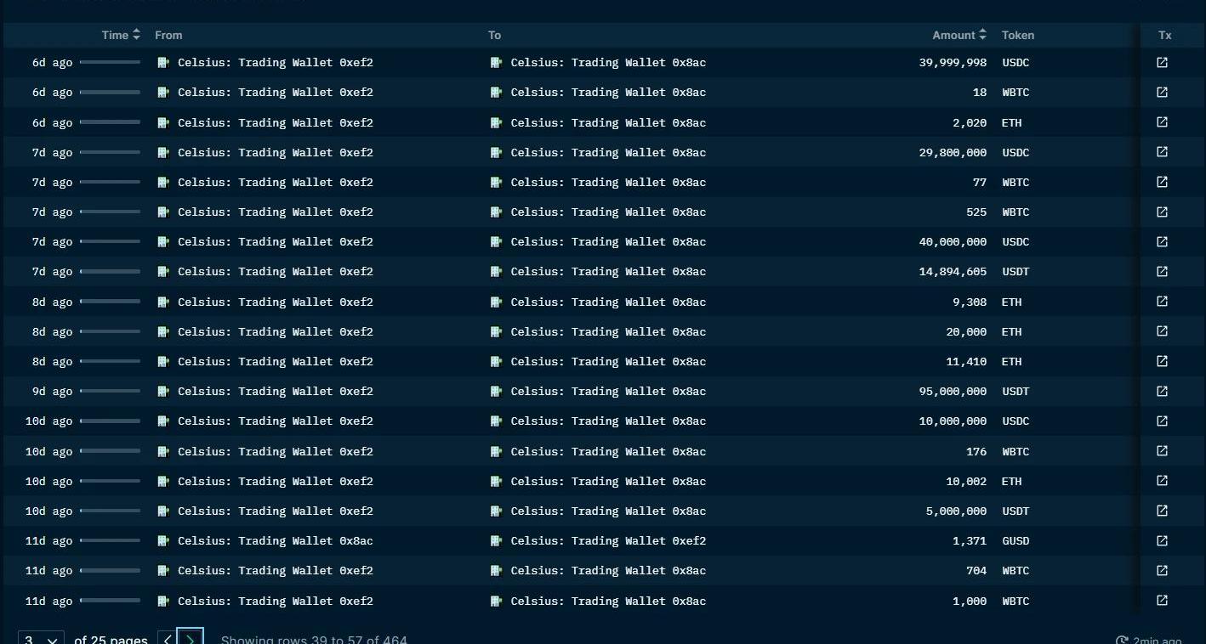Open transaction link for 14,894,605 USDT row
This screenshot has height=644, width=1206.
pyautogui.click(x=1162, y=272)
